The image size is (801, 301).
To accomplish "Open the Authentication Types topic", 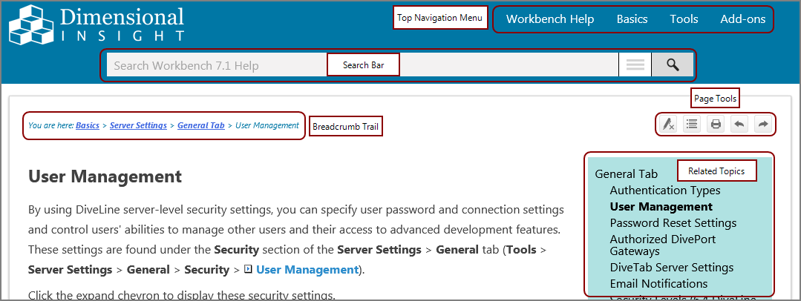I will coord(665,191).
